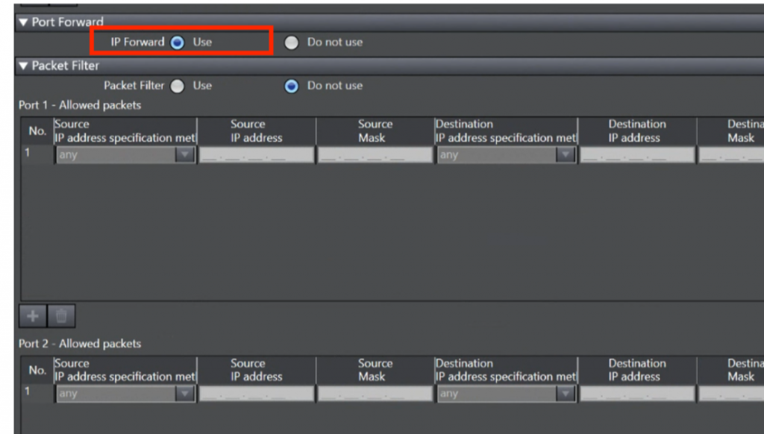Enable Packet Filter with the Use option

177,86
